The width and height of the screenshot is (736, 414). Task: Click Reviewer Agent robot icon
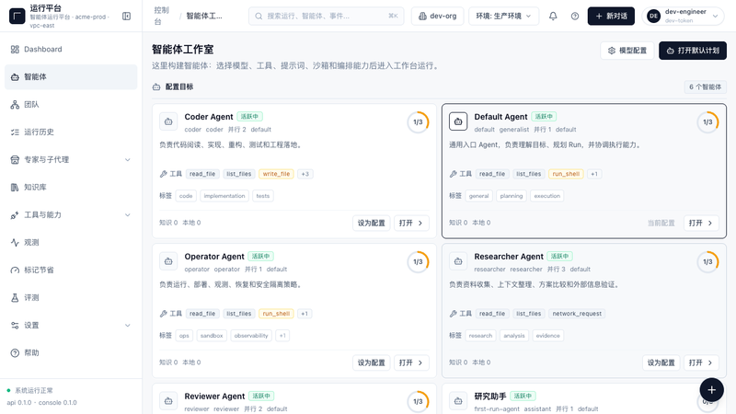click(x=168, y=401)
